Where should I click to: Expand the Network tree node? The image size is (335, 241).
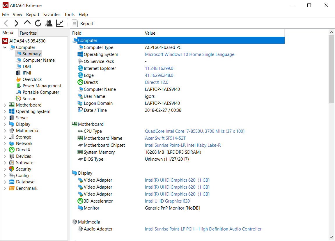tap(5, 143)
